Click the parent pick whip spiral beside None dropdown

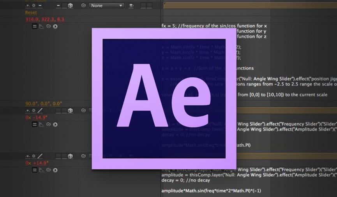83,5
